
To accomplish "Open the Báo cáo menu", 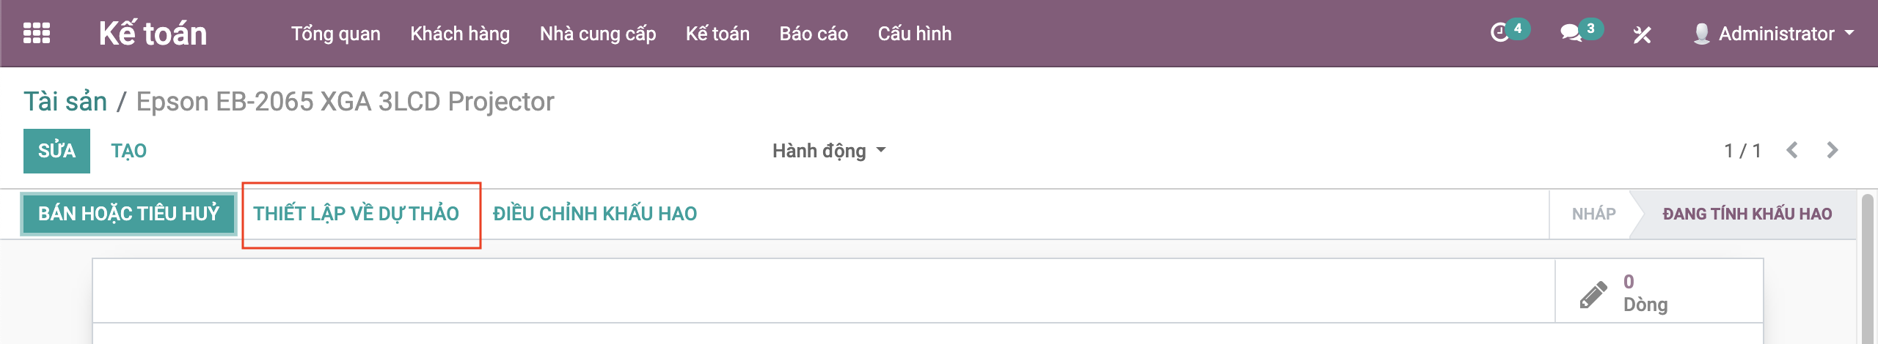I will pyautogui.click(x=814, y=34).
